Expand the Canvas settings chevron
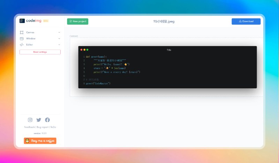 [59, 32]
